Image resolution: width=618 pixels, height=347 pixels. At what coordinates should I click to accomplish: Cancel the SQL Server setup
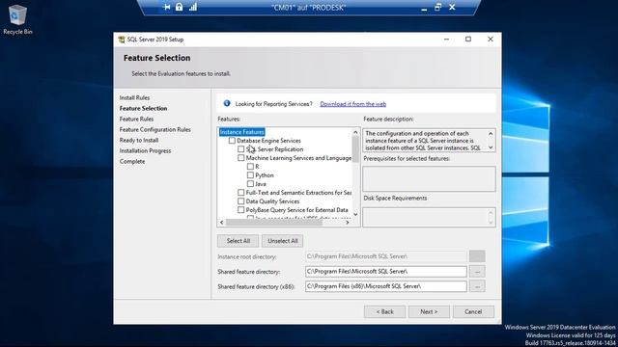(473, 311)
